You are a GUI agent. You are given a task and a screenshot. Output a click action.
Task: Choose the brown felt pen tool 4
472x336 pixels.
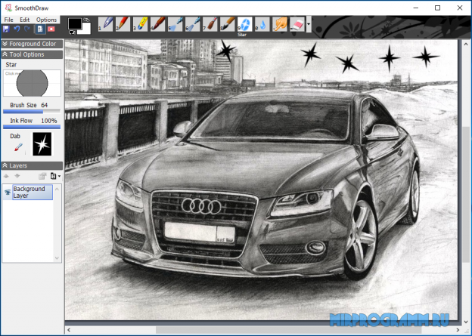click(x=158, y=24)
